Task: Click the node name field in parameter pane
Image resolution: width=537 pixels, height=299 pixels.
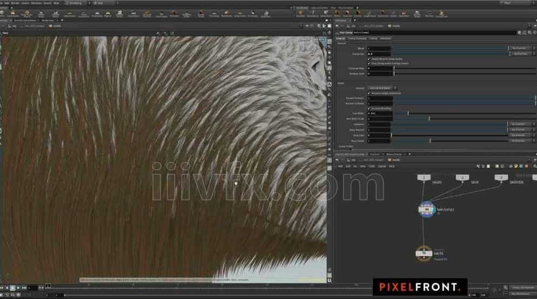Action: point(434,32)
